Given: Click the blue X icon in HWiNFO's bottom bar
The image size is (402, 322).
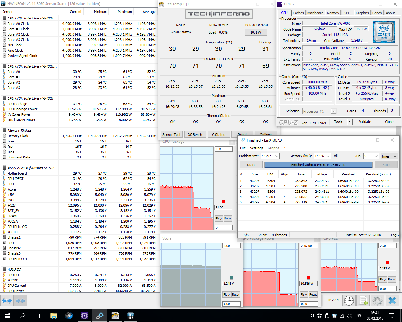Looking at the screenshot, I should (x=392, y=301).
